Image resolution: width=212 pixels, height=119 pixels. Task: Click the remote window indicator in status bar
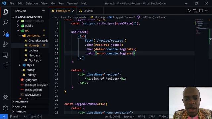tap(4, 116)
